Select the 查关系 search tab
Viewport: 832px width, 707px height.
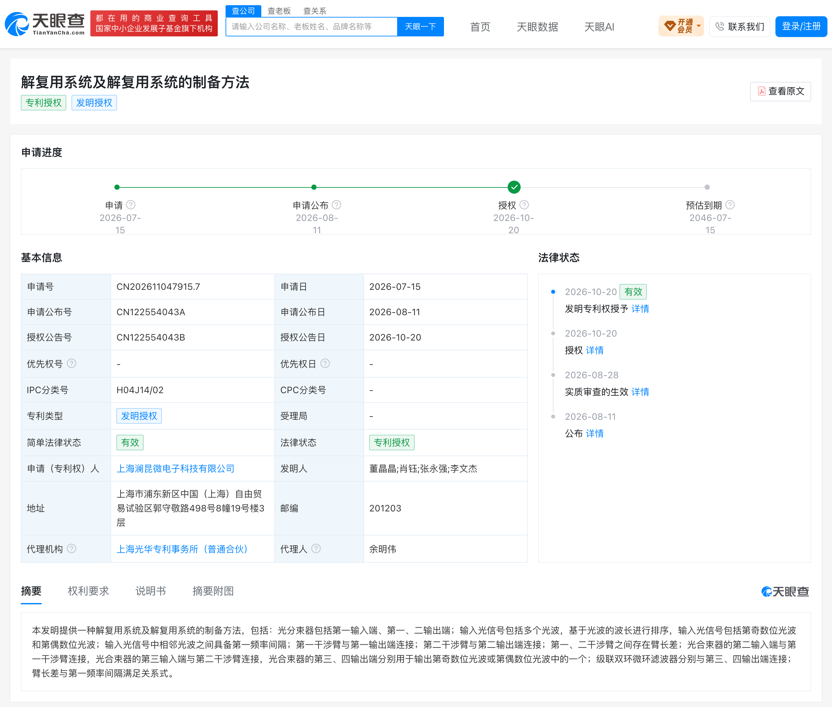[315, 11]
